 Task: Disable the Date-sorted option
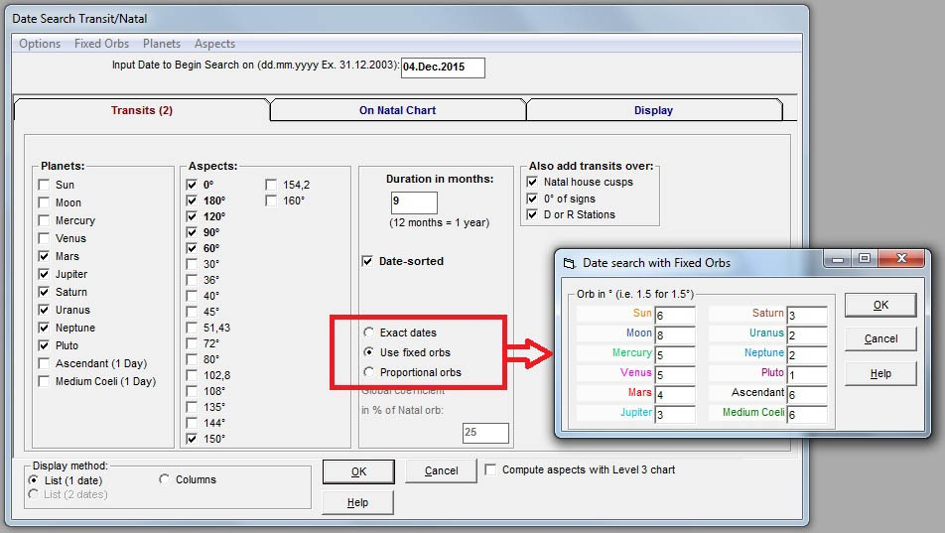[369, 261]
